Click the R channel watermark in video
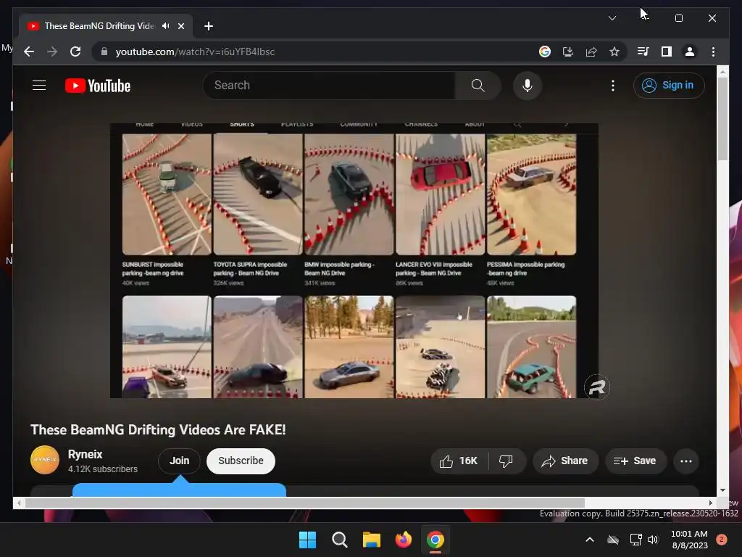 (x=597, y=387)
